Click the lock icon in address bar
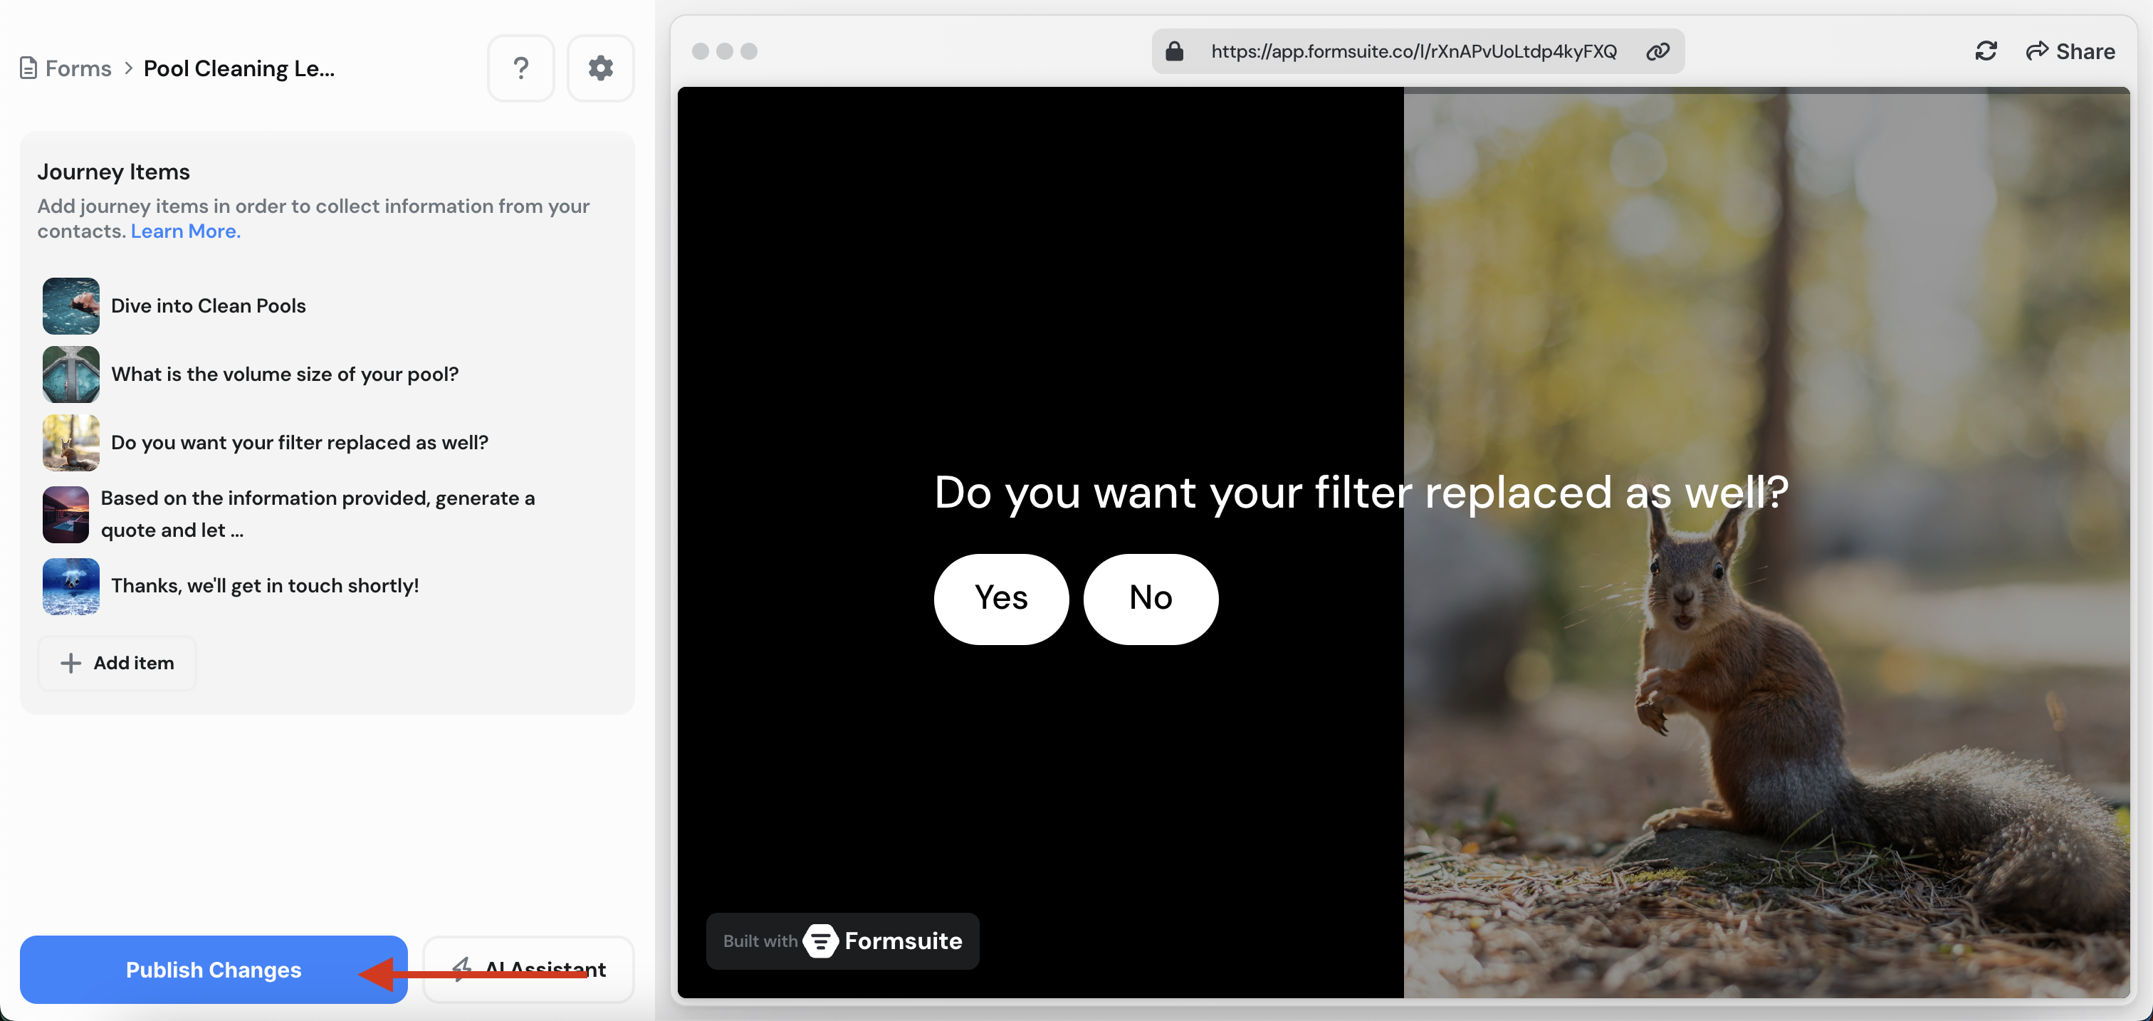Image resolution: width=2153 pixels, height=1021 pixels. (1174, 51)
